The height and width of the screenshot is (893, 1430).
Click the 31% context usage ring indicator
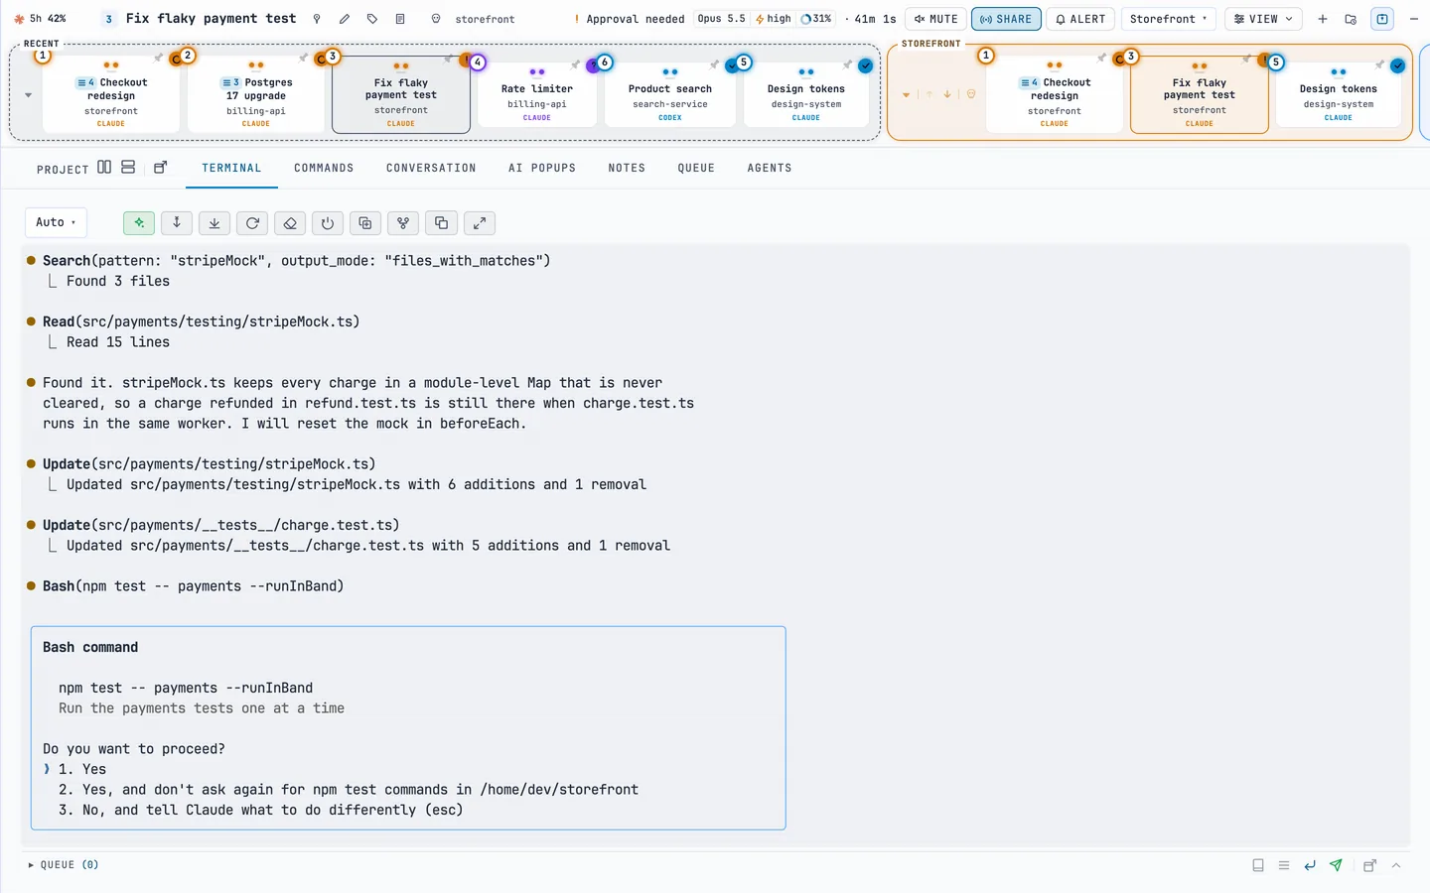tap(816, 19)
